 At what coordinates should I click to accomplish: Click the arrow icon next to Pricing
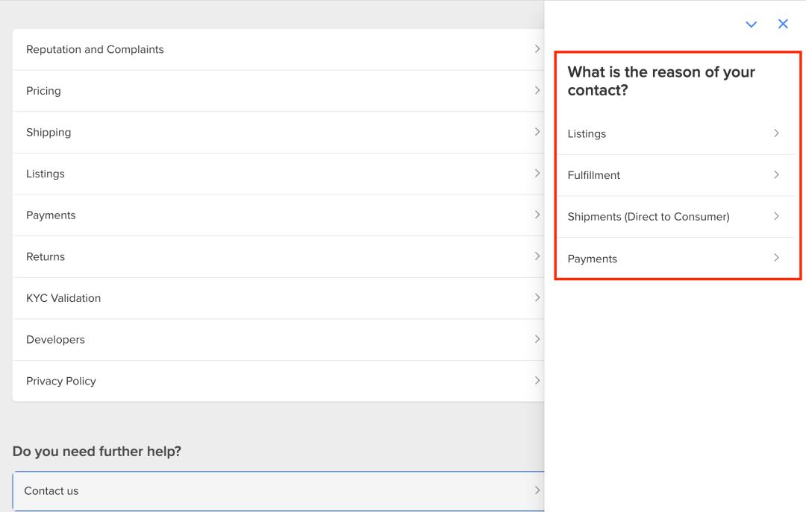point(537,90)
